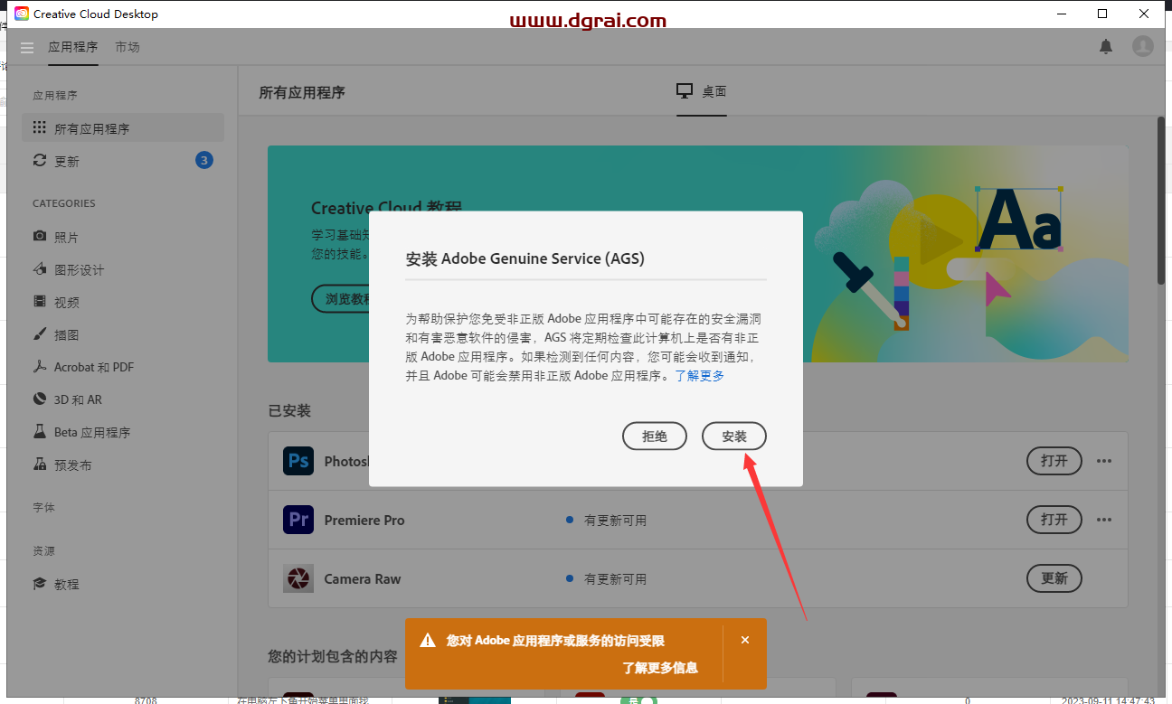The image size is (1172, 704).
Task: Open Photoshop row more options ellipsis
Action: (x=1103, y=461)
